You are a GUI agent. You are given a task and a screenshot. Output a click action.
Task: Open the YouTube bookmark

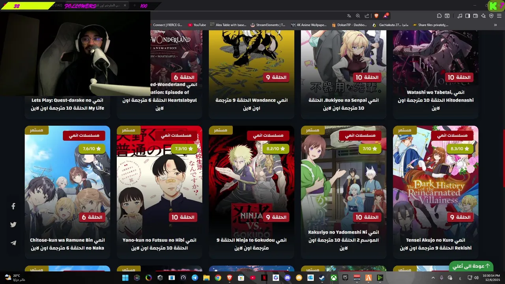coord(197,25)
